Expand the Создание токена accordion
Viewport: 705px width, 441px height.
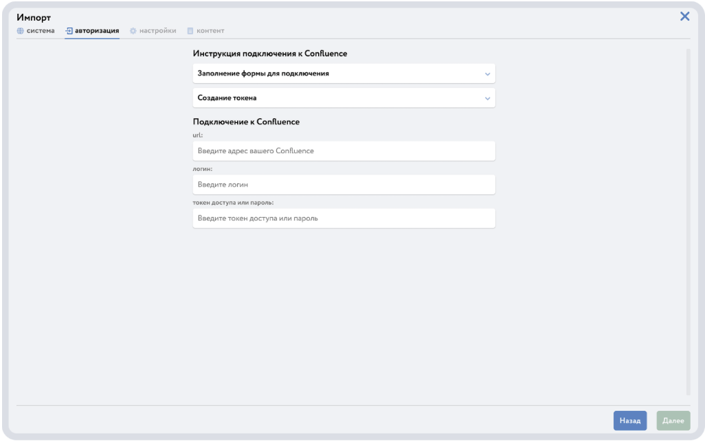coord(344,98)
